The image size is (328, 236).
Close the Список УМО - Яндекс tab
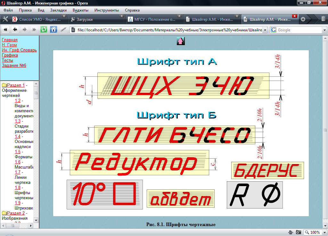pyautogui.click(x=64, y=16)
